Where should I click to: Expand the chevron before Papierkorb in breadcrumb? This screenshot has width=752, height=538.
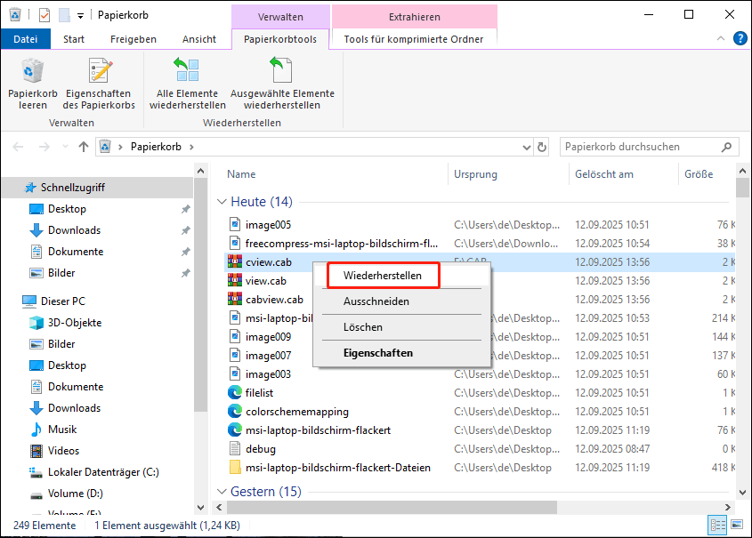(x=120, y=147)
